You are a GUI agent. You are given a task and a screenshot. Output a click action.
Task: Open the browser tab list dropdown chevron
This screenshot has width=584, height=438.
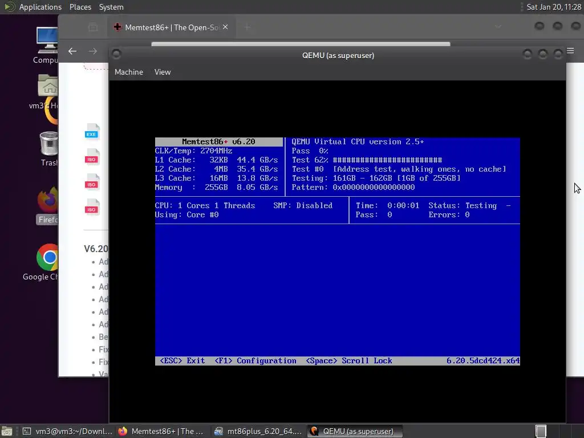[498, 27]
